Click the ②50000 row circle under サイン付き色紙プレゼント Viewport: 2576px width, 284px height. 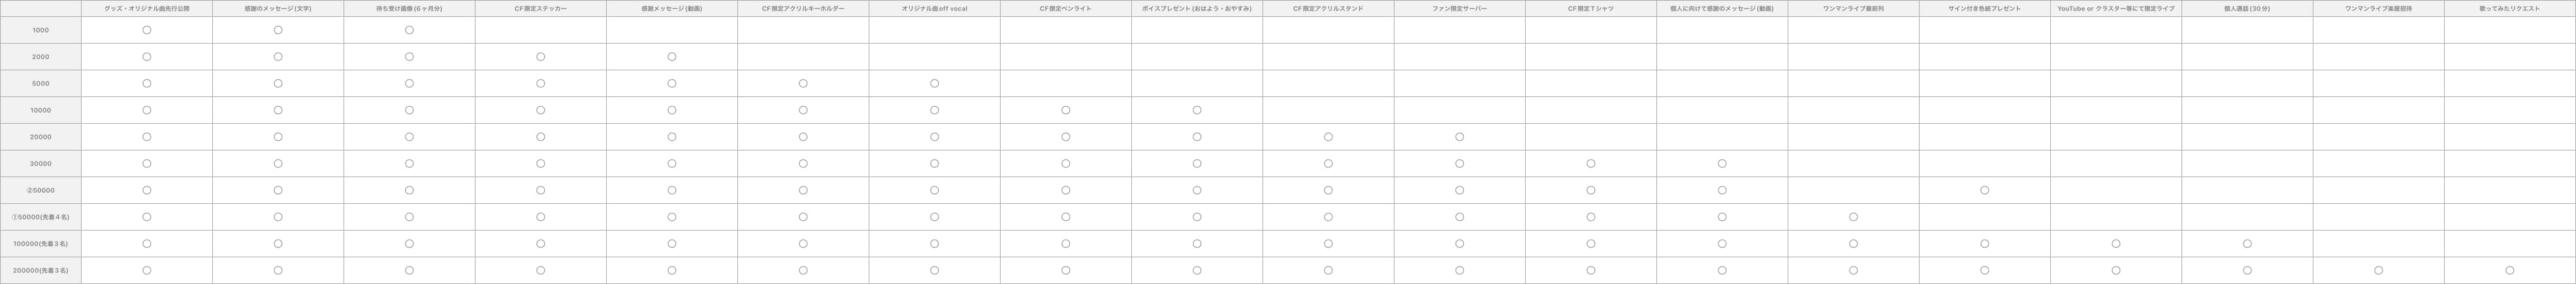[x=1984, y=190]
